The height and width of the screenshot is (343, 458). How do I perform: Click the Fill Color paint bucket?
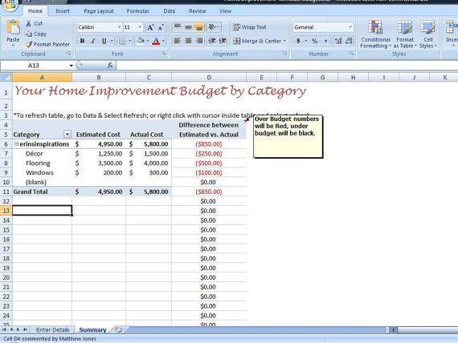click(x=141, y=41)
